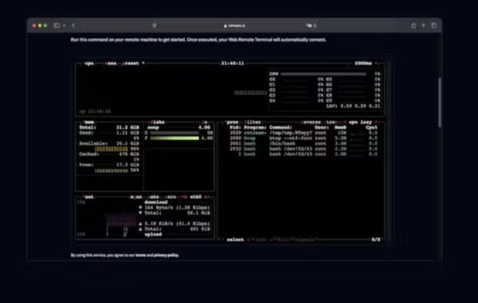Screen dimensions: 478x303
Task: Click the Program: column header
Action: tap(255, 127)
